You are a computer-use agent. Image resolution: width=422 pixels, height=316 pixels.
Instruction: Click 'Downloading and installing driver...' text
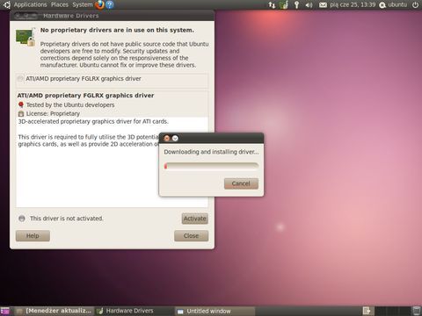click(211, 152)
